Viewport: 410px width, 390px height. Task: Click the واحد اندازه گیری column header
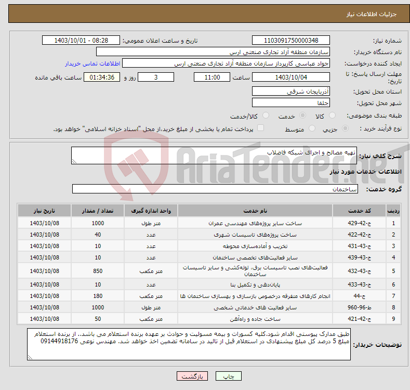[x=151, y=211]
